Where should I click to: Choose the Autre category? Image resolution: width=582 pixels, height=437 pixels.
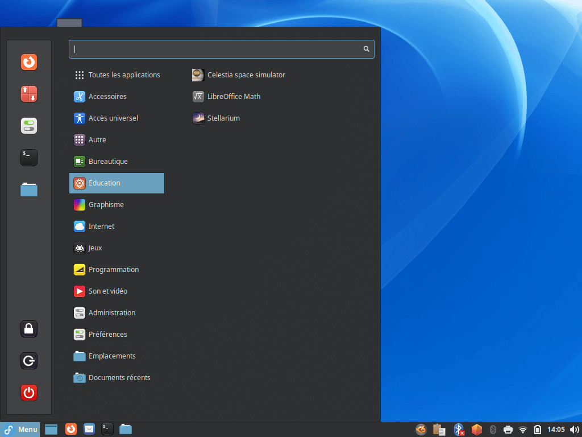pyautogui.click(x=117, y=140)
